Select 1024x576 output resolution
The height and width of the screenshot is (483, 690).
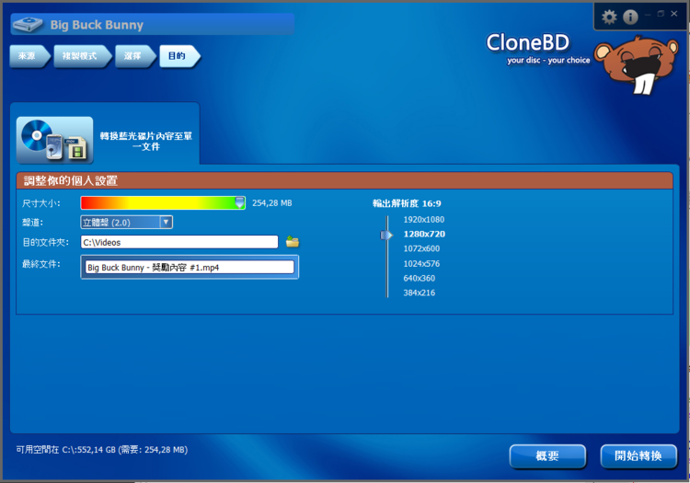(421, 263)
